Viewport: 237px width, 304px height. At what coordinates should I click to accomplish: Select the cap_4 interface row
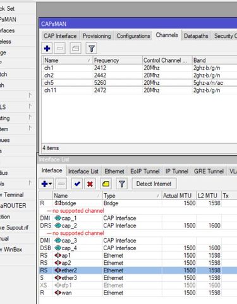tap(138, 248)
